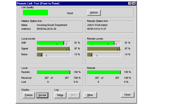This screenshot has height=105, width=171.
Task: Freeze the display
Action: click(29, 95)
